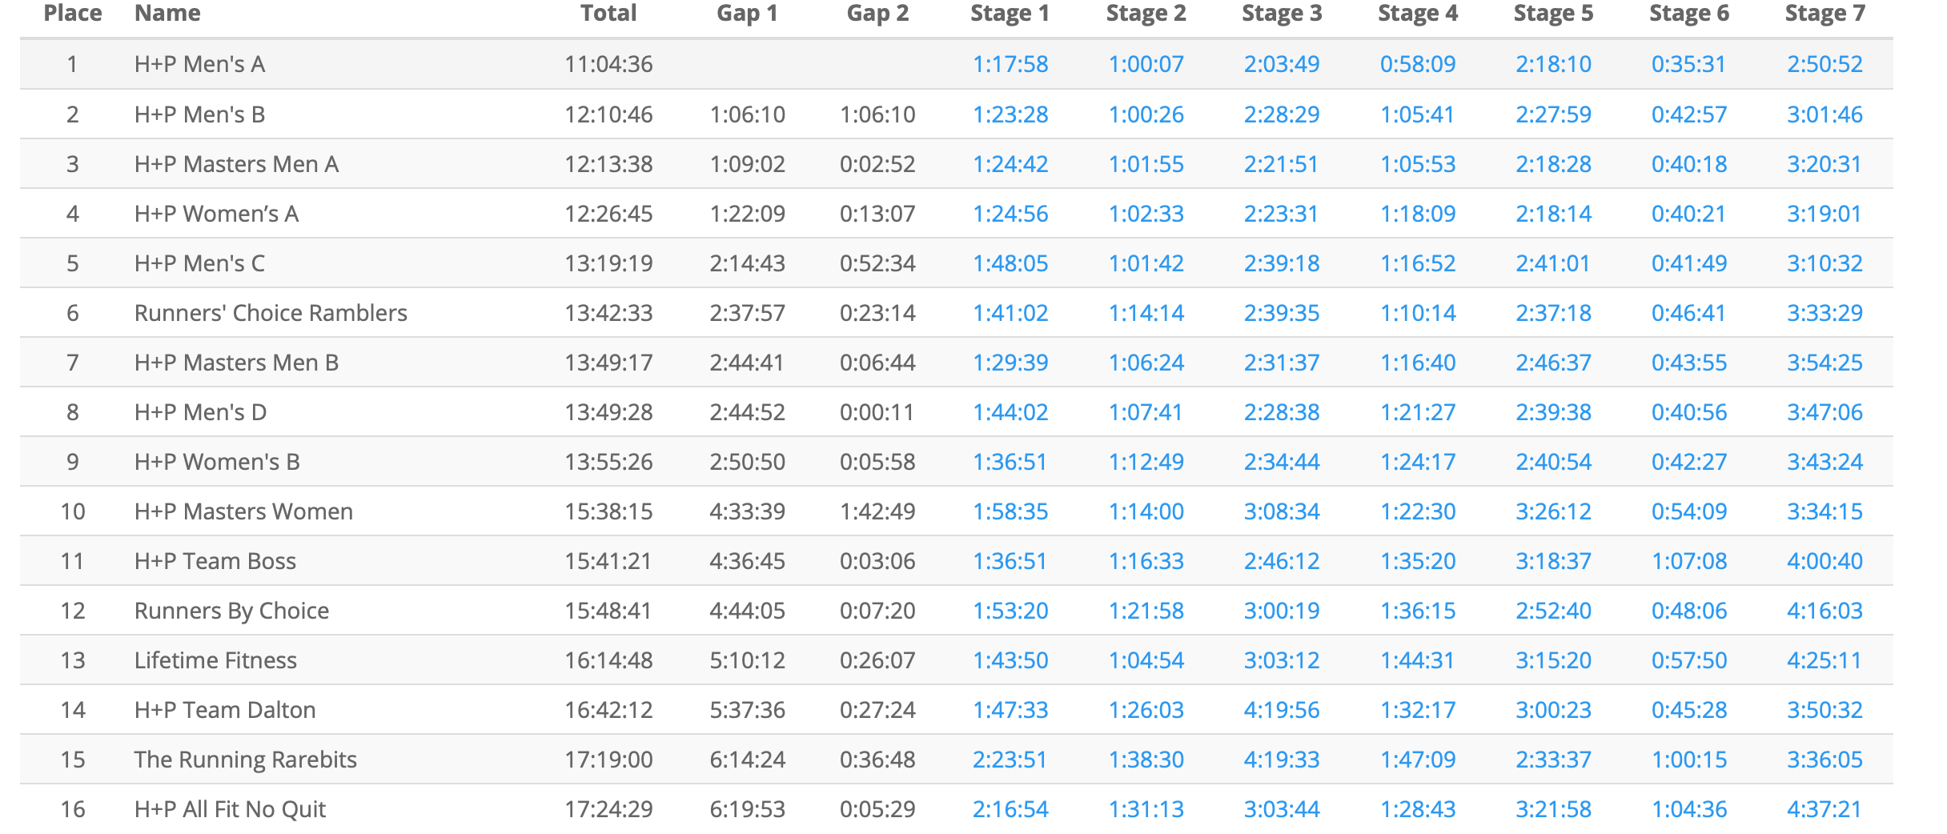Click H+P All Fit No Quit Stage 7 time 4:37:21
This screenshot has height=834, width=1947.
[1825, 809]
